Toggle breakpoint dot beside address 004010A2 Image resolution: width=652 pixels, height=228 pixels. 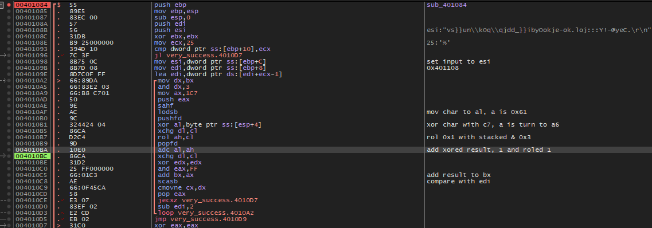pyautogui.click(x=9, y=81)
